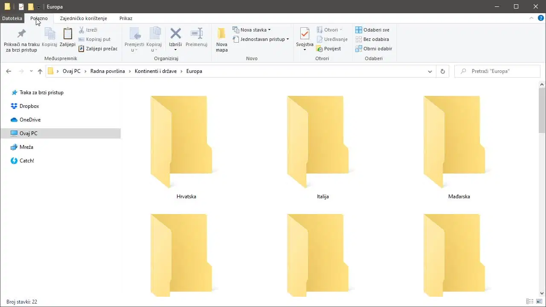
Task: Click the Kopiraj copy icon
Action: pyautogui.click(x=49, y=34)
